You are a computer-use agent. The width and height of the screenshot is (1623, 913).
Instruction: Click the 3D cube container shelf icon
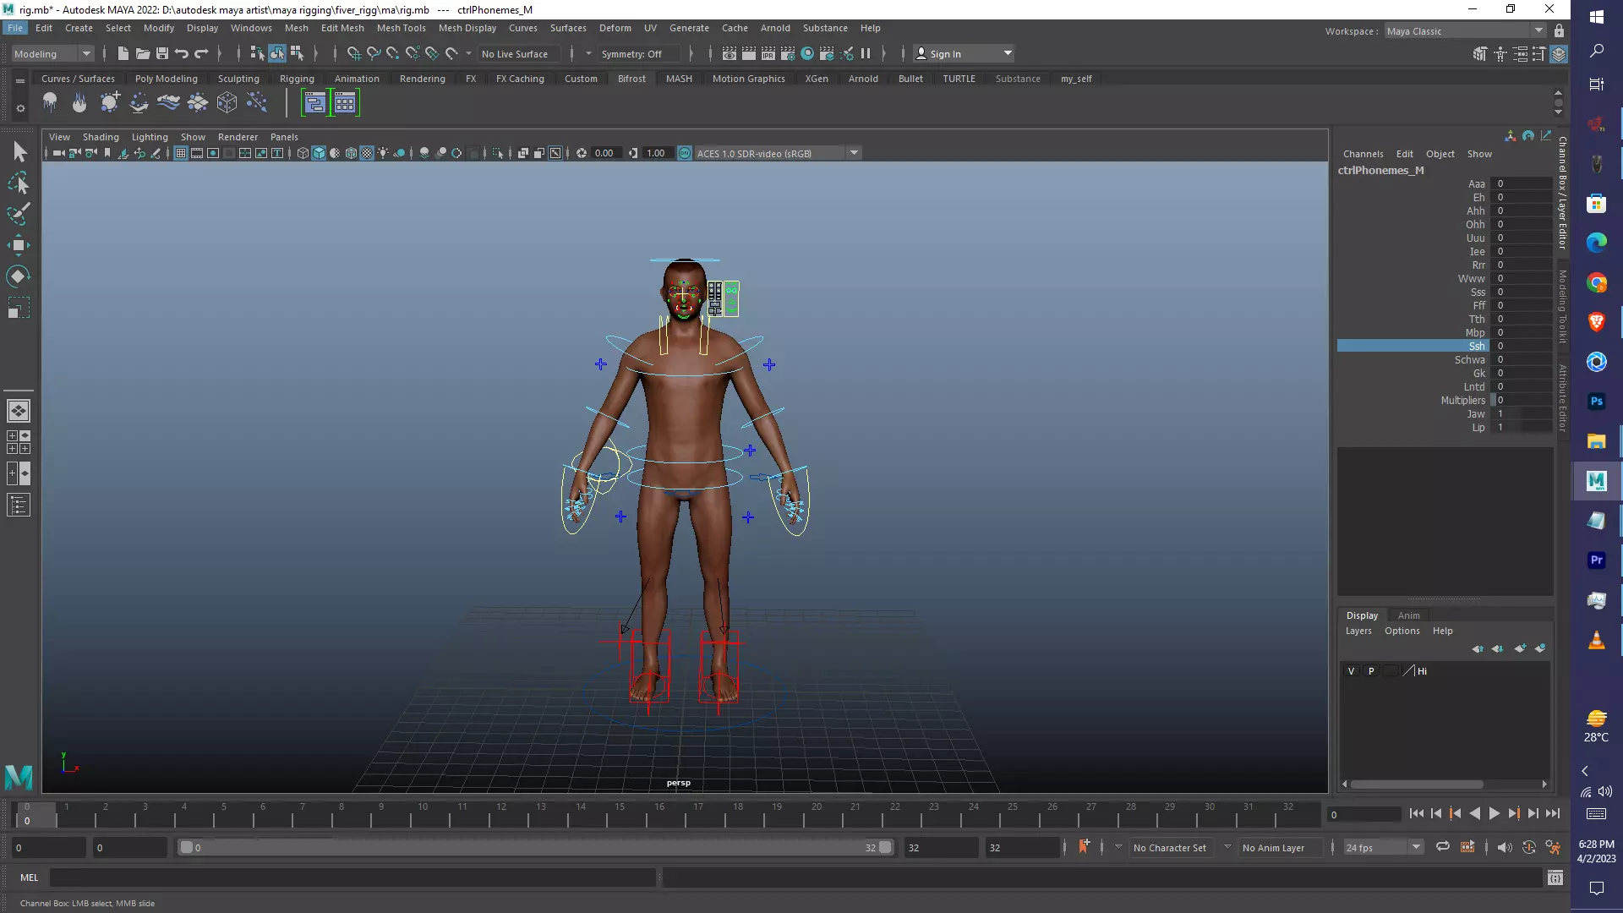[227, 103]
